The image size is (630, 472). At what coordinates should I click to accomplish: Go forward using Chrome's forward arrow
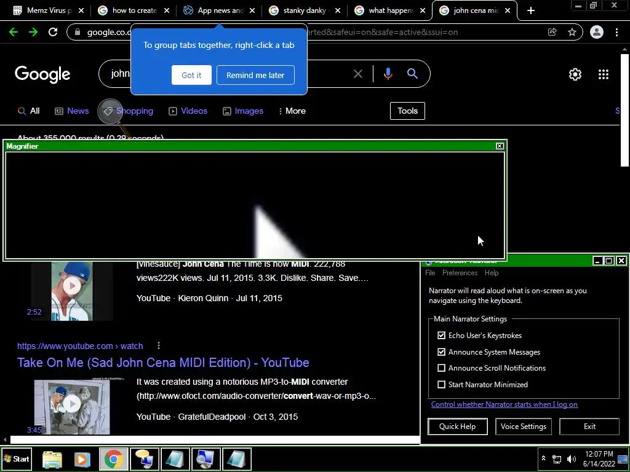[x=33, y=32]
